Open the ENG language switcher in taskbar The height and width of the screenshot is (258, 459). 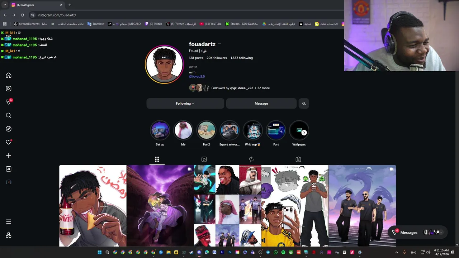pos(413,252)
